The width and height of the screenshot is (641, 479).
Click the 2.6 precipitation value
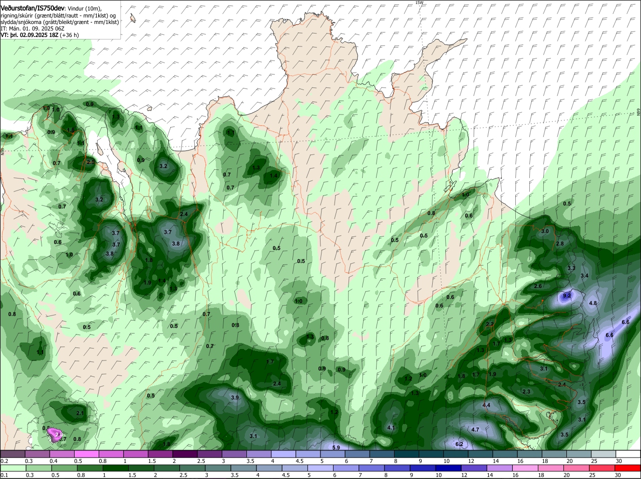(x=538, y=286)
